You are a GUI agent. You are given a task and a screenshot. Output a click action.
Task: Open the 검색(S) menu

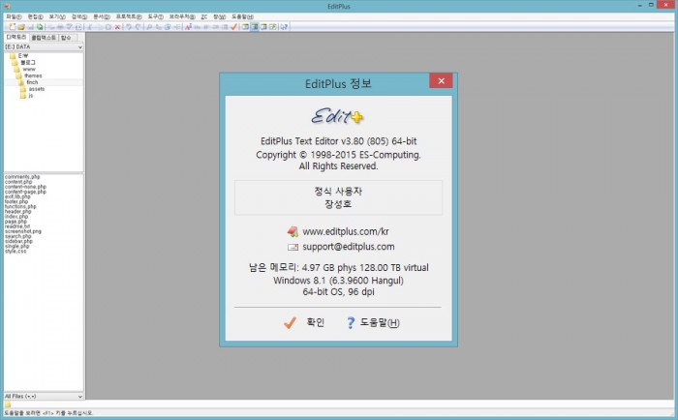click(x=79, y=16)
